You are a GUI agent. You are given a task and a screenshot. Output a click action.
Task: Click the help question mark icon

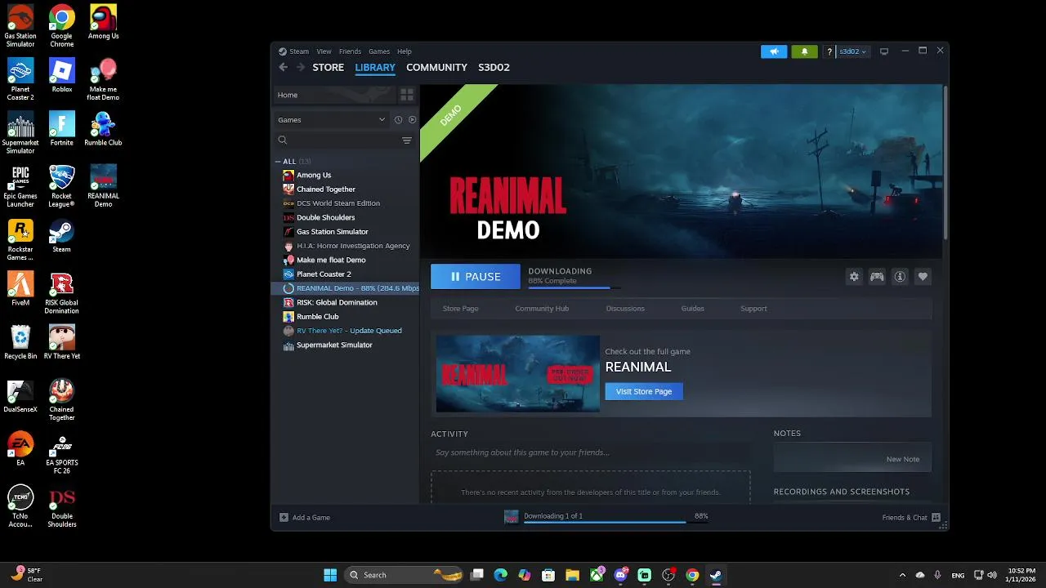[829, 51]
